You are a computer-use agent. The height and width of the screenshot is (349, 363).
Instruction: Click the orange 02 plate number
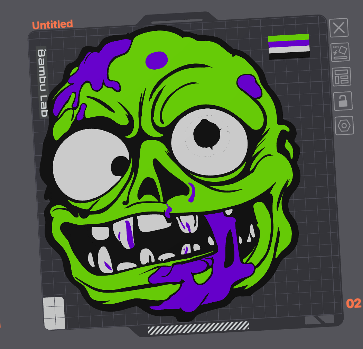pos(353,304)
